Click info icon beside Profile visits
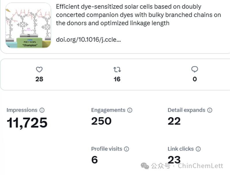230x175 pixels. point(126,149)
